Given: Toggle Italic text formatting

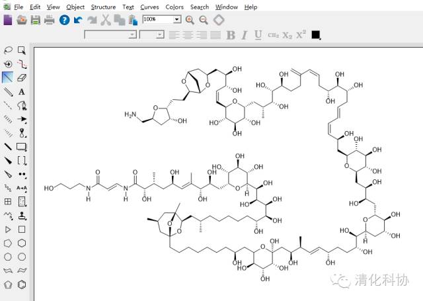Looking at the screenshot, I should [x=245, y=35].
